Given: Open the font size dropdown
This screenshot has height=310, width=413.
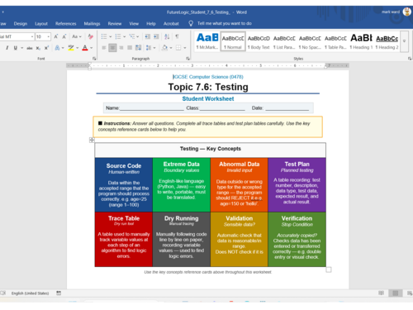Looking at the screenshot, I should pyautogui.click(x=49, y=36).
